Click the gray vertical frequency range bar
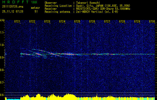Image resolution: width=157 pixels, height=100 pixels. pyautogui.click(x=5, y=58)
